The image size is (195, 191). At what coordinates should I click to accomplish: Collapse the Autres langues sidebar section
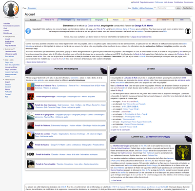coord(9,80)
